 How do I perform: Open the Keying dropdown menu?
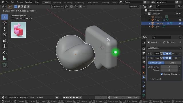point(24,97)
